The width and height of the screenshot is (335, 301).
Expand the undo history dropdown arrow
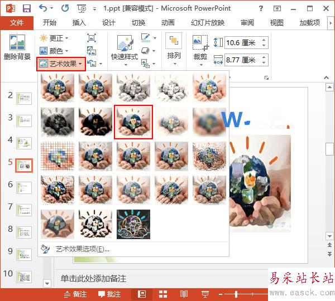click(51, 8)
